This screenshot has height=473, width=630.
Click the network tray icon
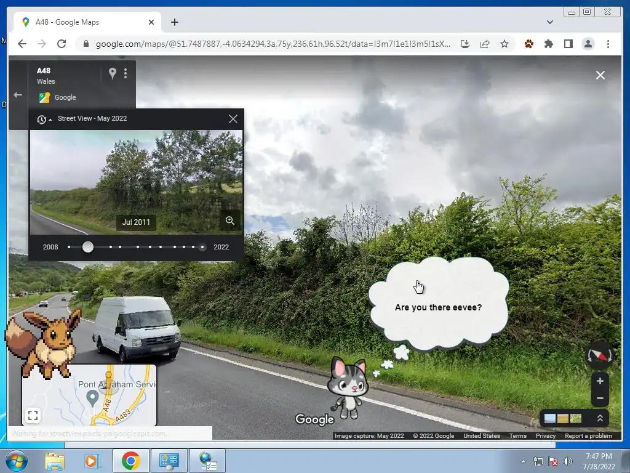click(538, 461)
